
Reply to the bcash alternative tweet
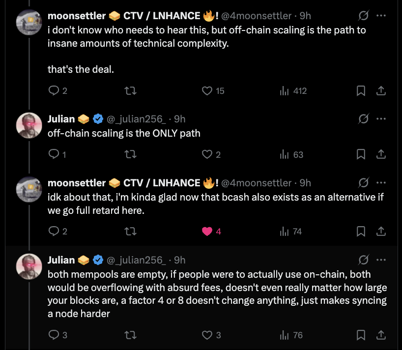coord(54,232)
